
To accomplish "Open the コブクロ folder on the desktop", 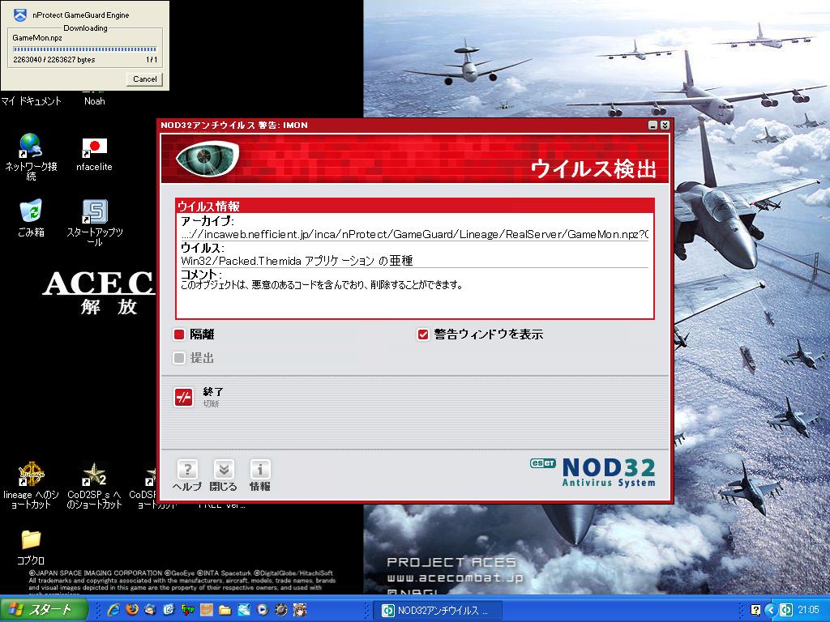I will tap(31, 547).
